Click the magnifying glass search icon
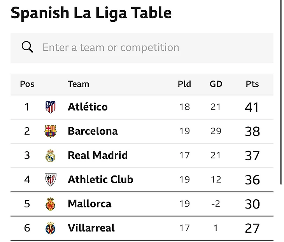The width and height of the screenshot is (284, 242). 27,47
